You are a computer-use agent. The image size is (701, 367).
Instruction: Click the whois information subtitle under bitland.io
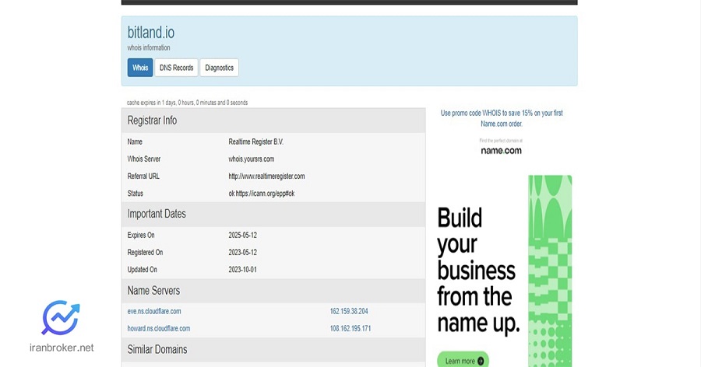click(x=149, y=47)
